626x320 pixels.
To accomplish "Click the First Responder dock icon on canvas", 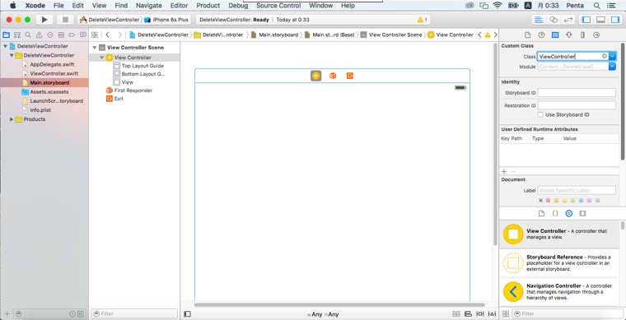I will click(333, 76).
